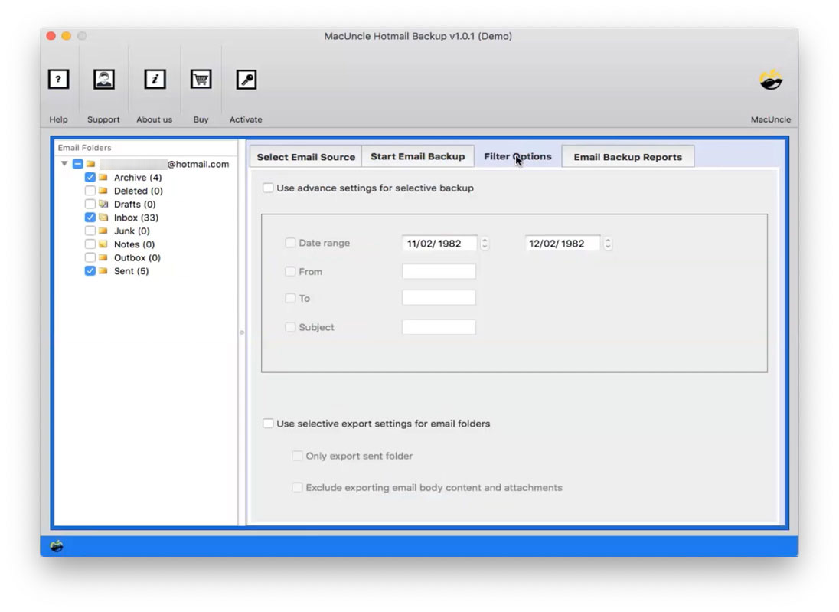The image size is (839, 612).
Task: Switch to the Select Email Source tab
Action: (x=305, y=156)
